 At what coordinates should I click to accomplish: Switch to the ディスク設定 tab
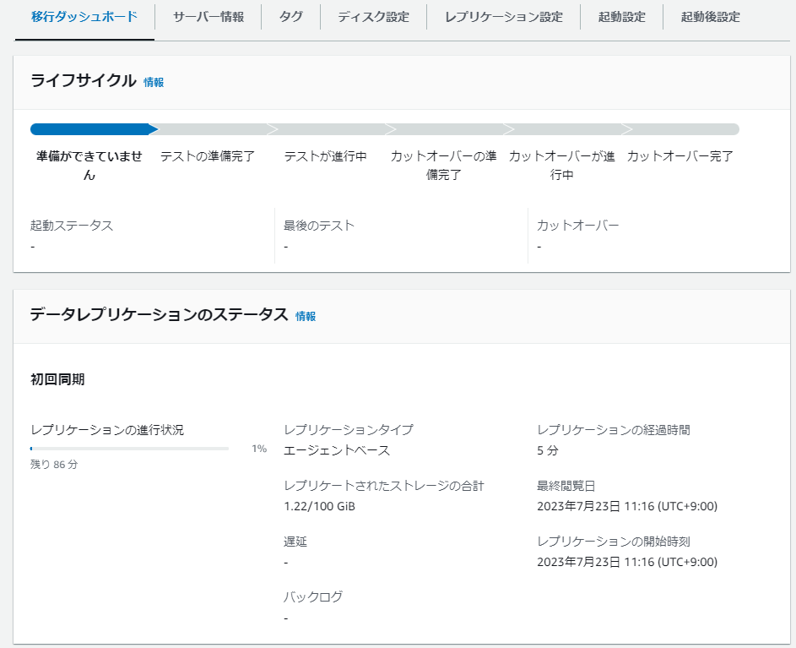374,17
